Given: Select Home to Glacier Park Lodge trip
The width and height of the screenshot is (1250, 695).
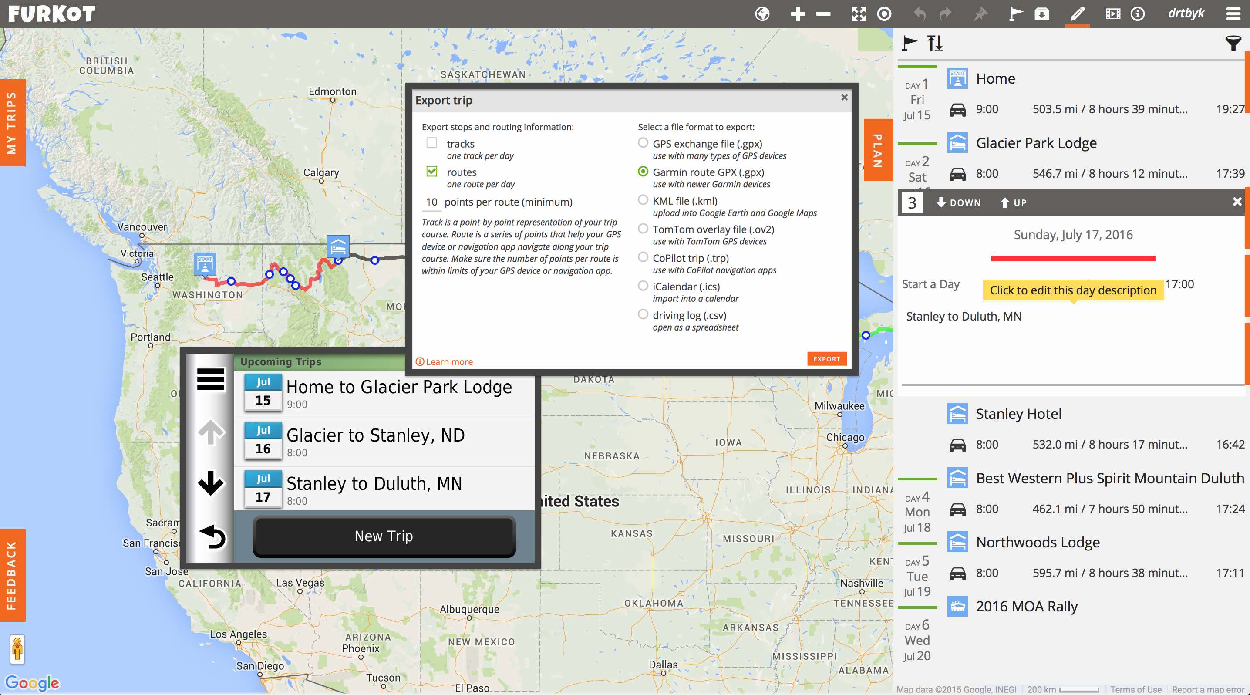Looking at the screenshot, I should tap(384, 394).
